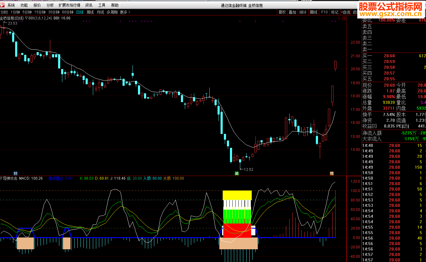Click the BBI: 16.86 value text
This screenshot has height=262, width=426.
62,18
